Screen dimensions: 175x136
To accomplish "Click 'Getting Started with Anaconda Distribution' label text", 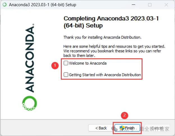I will [x=105, y=75].
